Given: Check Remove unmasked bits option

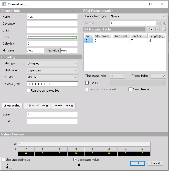Looking at the screenshot, I should pyautogui.click(x=28, y=91).
